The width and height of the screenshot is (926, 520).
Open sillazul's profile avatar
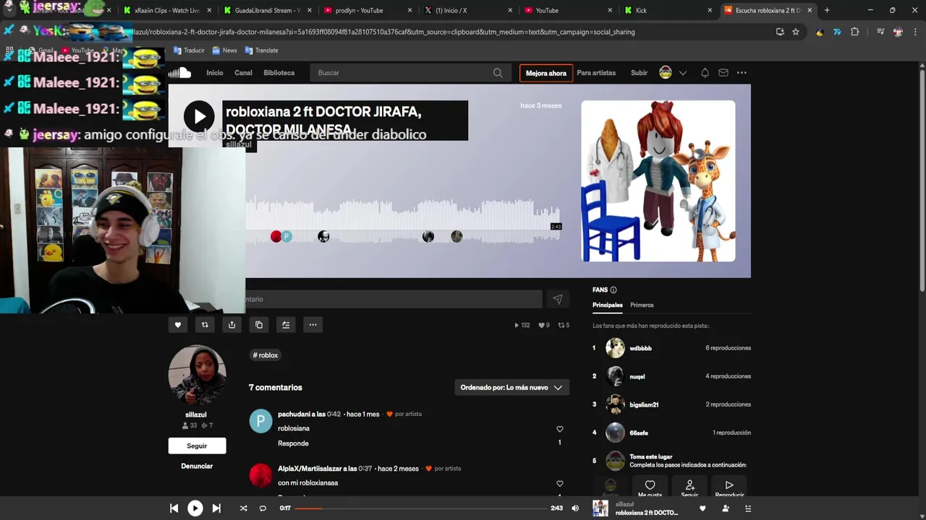click(x=197, y=374)
